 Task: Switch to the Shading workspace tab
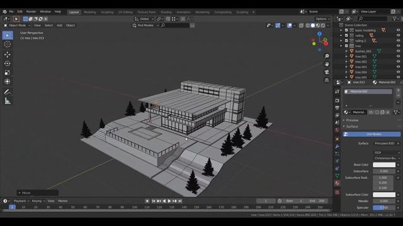[x=166, y=12]
